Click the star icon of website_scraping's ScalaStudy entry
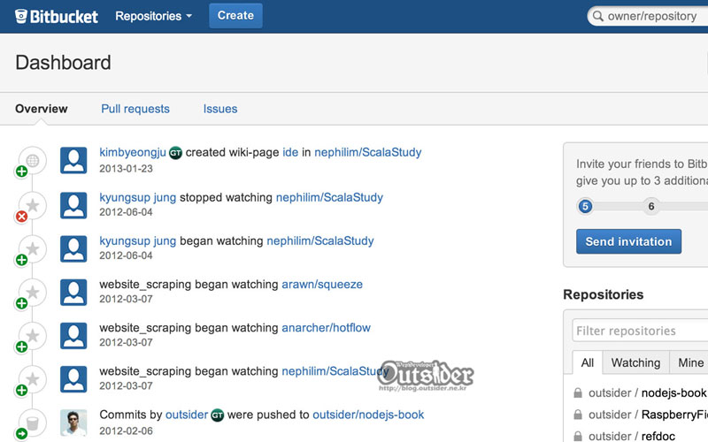Viewport: 708px width, 442px height. [33, 379]
